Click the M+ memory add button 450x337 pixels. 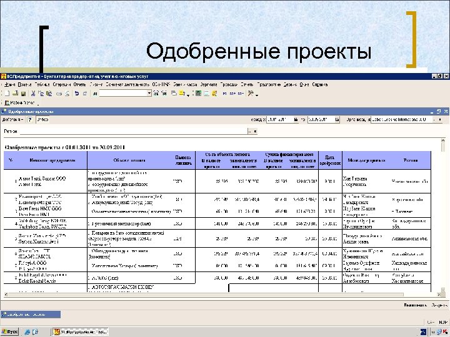coord(232,94)
